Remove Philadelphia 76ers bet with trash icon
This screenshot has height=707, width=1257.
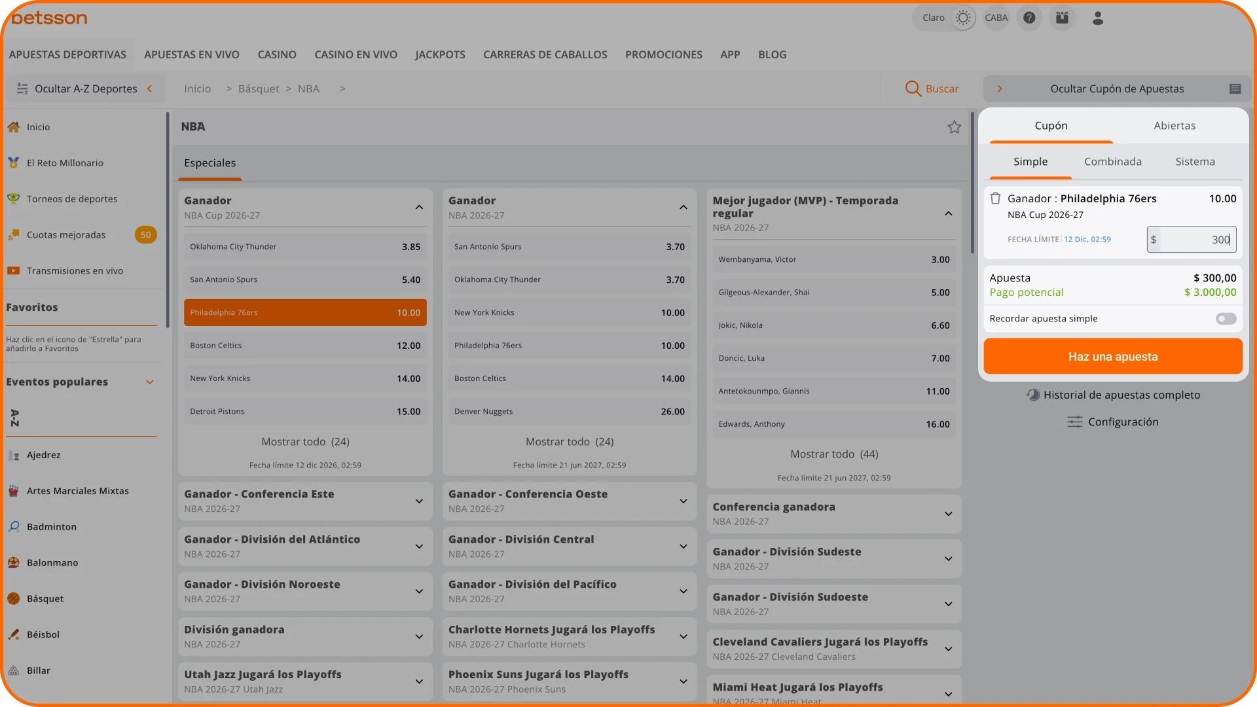click(995, 198)
